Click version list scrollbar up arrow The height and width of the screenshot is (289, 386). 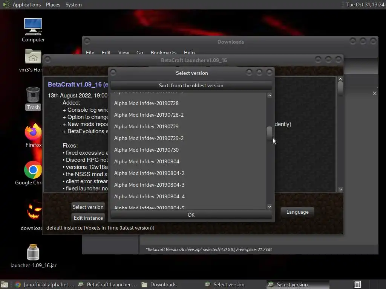click(270, 95)
